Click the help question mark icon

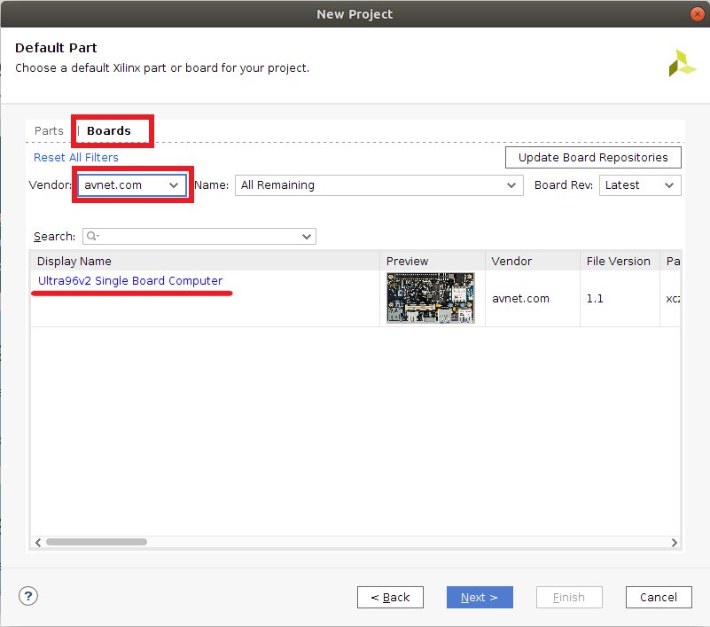coord(28,596)
